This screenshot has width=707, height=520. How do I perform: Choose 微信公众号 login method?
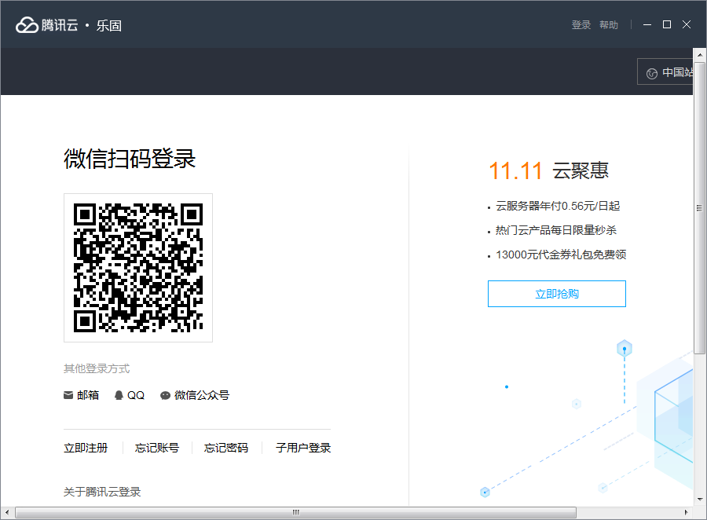tap(195, 395)
